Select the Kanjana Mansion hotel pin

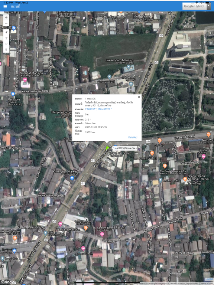tap(61, 224)
